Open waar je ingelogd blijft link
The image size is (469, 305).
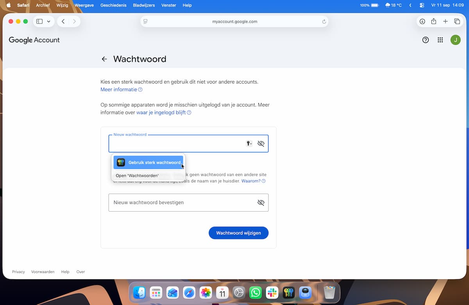[164, 113]
